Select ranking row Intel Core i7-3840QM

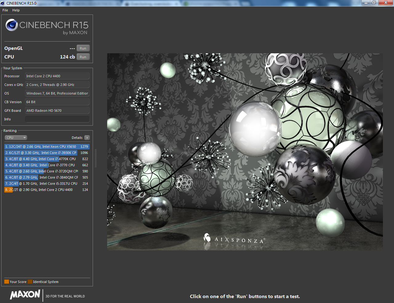(47, 177)
